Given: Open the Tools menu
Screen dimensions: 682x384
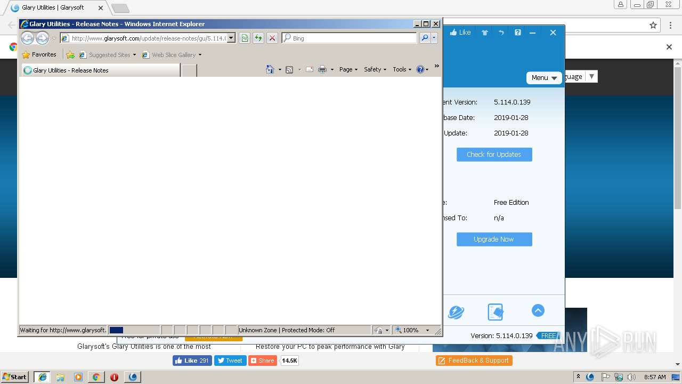Looking at the screenshot, I should point(402,69).
